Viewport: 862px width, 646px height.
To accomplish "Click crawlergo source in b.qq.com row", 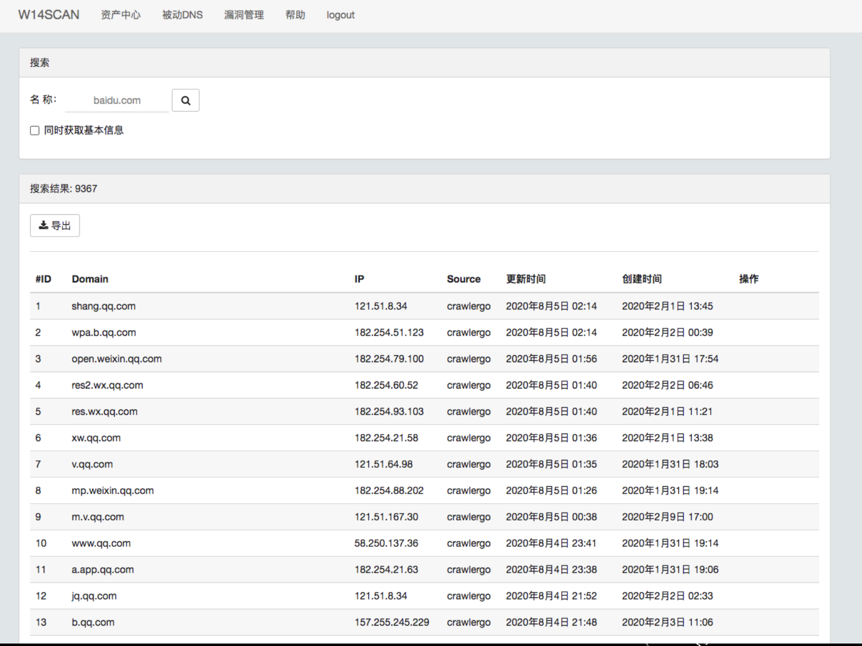I will tap(469, 622).
